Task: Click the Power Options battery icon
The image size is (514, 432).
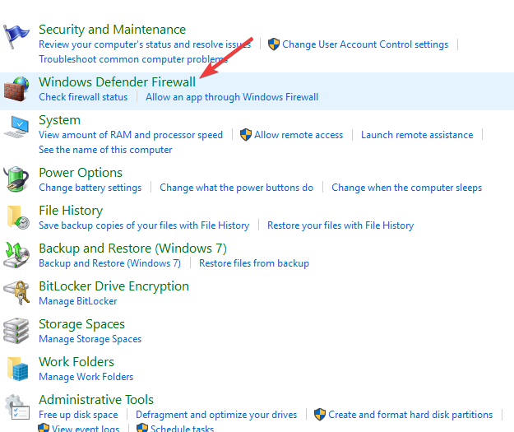Action: 16,179
